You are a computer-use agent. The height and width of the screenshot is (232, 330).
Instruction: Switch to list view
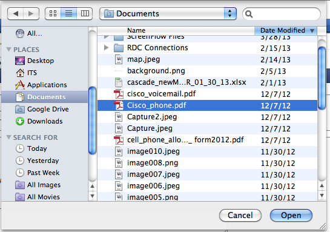(x=68, y=14)
